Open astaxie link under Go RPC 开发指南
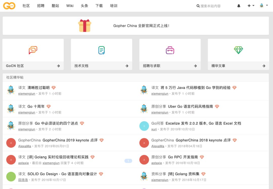Screen dimensions: 273x189 156,163
